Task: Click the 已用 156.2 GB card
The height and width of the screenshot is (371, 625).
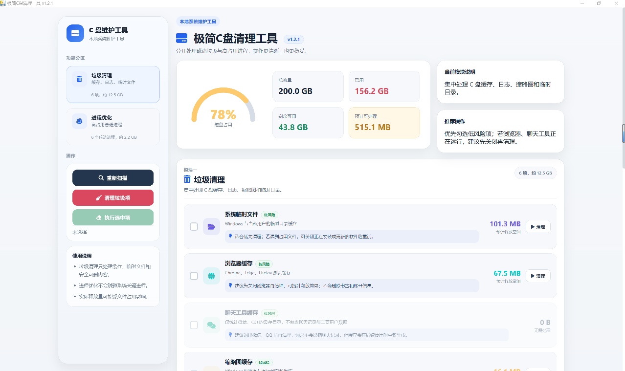Action: (384, 87)
